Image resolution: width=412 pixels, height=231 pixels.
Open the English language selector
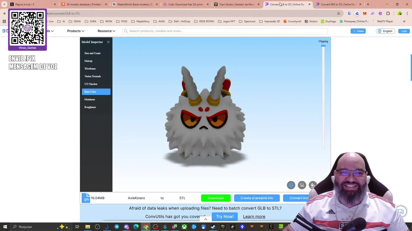coord(385,31)
